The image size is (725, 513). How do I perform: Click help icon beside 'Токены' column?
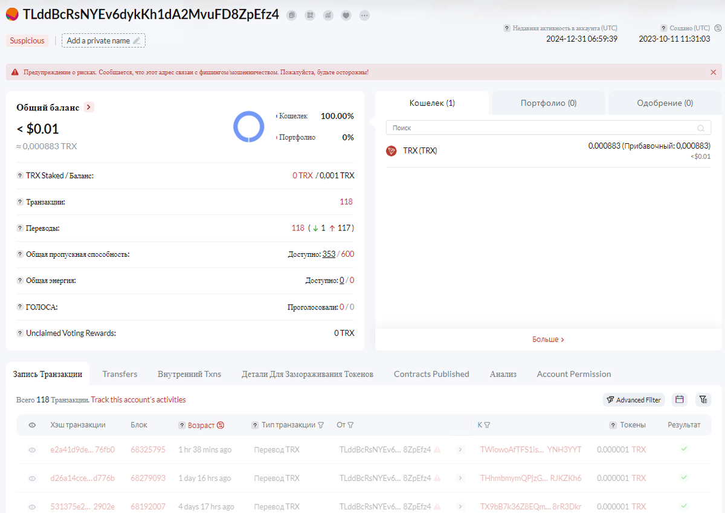point(613,425)
